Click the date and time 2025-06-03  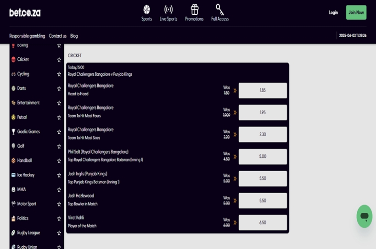[353, 35]
